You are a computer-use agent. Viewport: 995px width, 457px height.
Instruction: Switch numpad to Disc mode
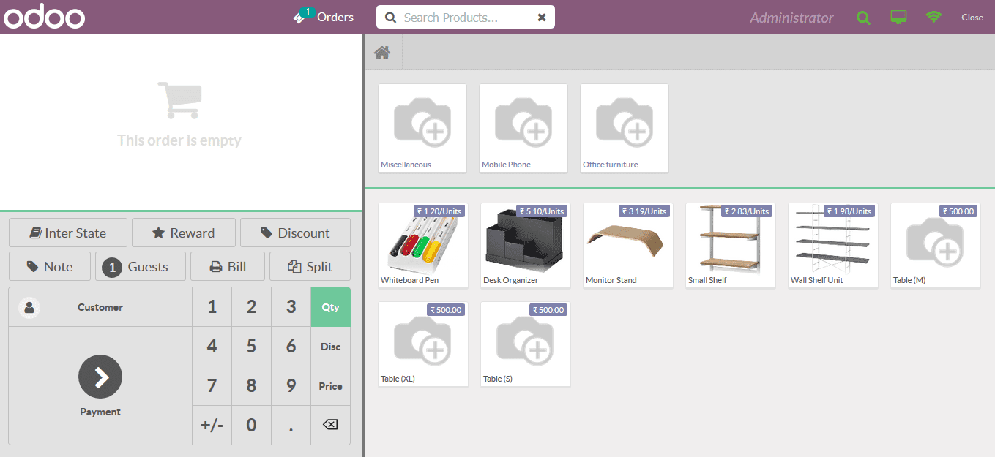pyautogui.click(x=330, y=346)
